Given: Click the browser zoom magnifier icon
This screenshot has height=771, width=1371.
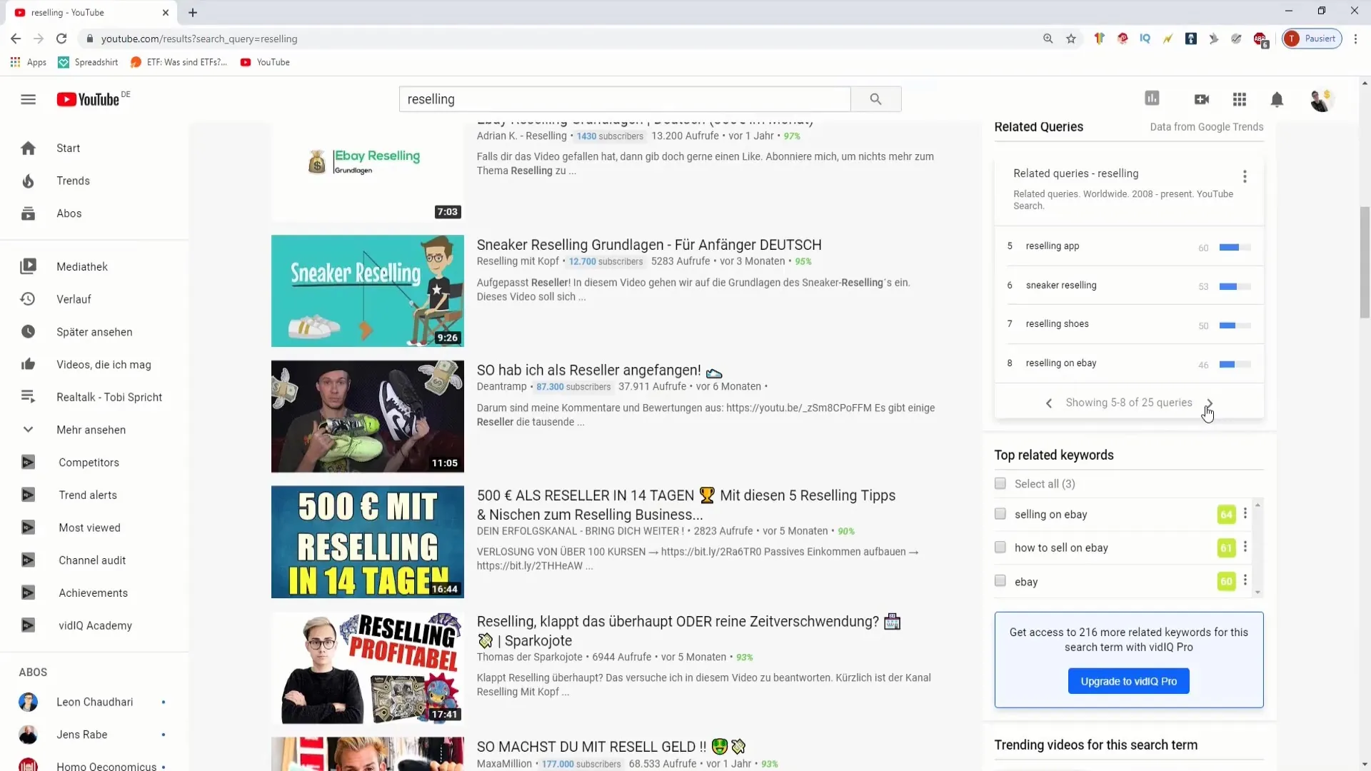Looking at the screenshot, I should pos(1048,39).
